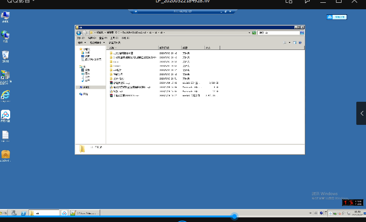The width and height of the screenshot is (366, 222).
Task: Click the Explorer back navigation button
Action: click(x=79, y=33)
